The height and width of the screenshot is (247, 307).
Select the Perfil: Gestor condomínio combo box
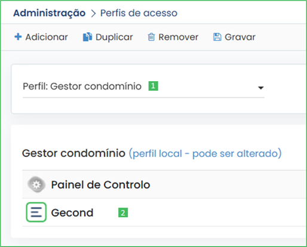(x=143, y=87)
